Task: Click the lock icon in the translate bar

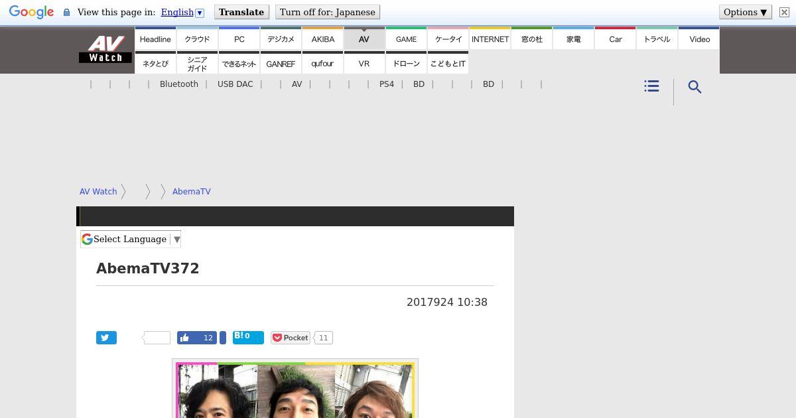Action: (x=66, y=12)
